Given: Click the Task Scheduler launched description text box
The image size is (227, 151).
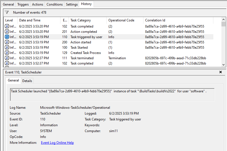Looking at the screenshot, I should (x=112, y=95).
